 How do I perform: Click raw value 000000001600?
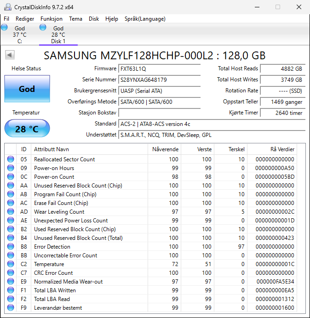click(x=275, y=307)
